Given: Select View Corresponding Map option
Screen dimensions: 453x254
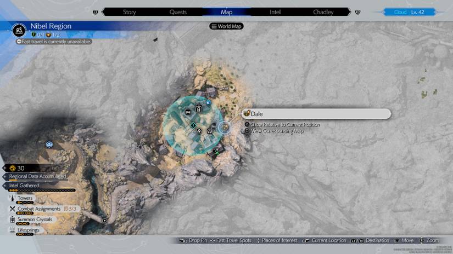Looking at the screenshot, I should pyautogui.click(x=277, y=131).
